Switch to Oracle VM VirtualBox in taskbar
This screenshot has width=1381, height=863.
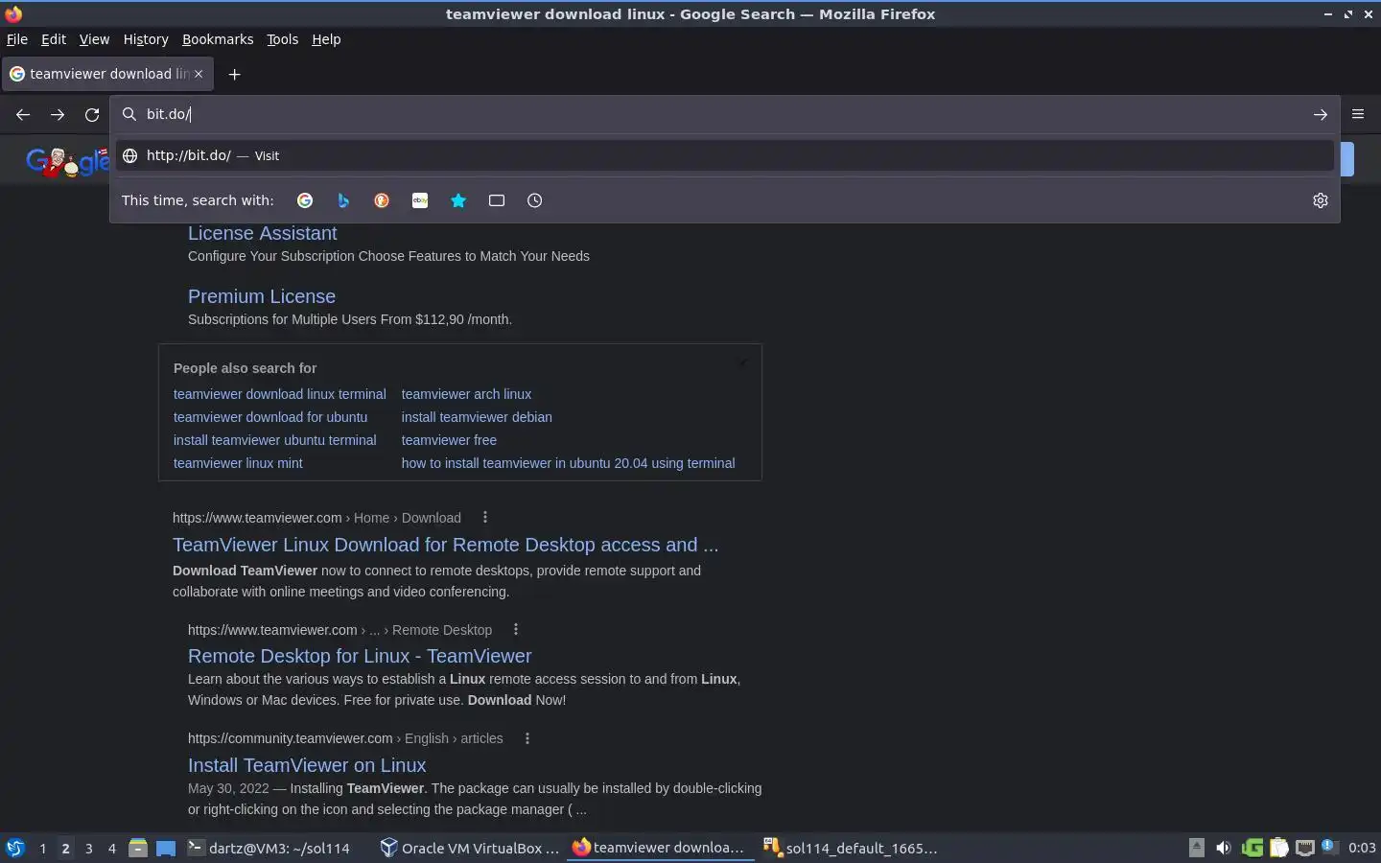(x=469, y=848)
